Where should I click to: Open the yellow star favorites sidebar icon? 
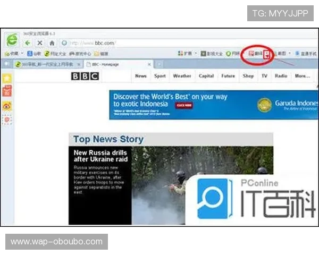coord(7,78)
